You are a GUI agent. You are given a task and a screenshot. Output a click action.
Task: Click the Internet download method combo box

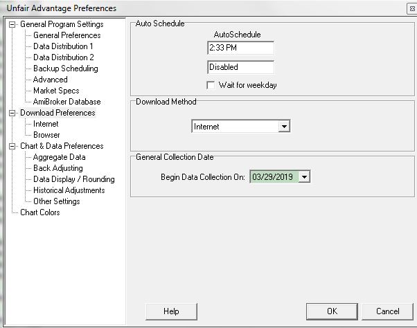240,127
